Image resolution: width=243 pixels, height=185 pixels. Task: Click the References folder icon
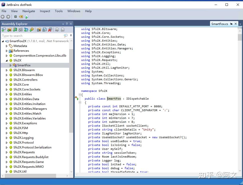click(11, 51)
